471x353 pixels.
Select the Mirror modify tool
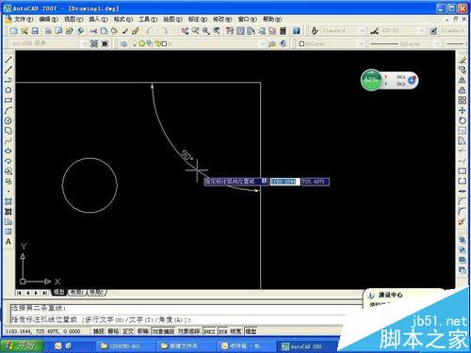tap(463, 80)
